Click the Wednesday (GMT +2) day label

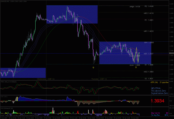(46, 79)
